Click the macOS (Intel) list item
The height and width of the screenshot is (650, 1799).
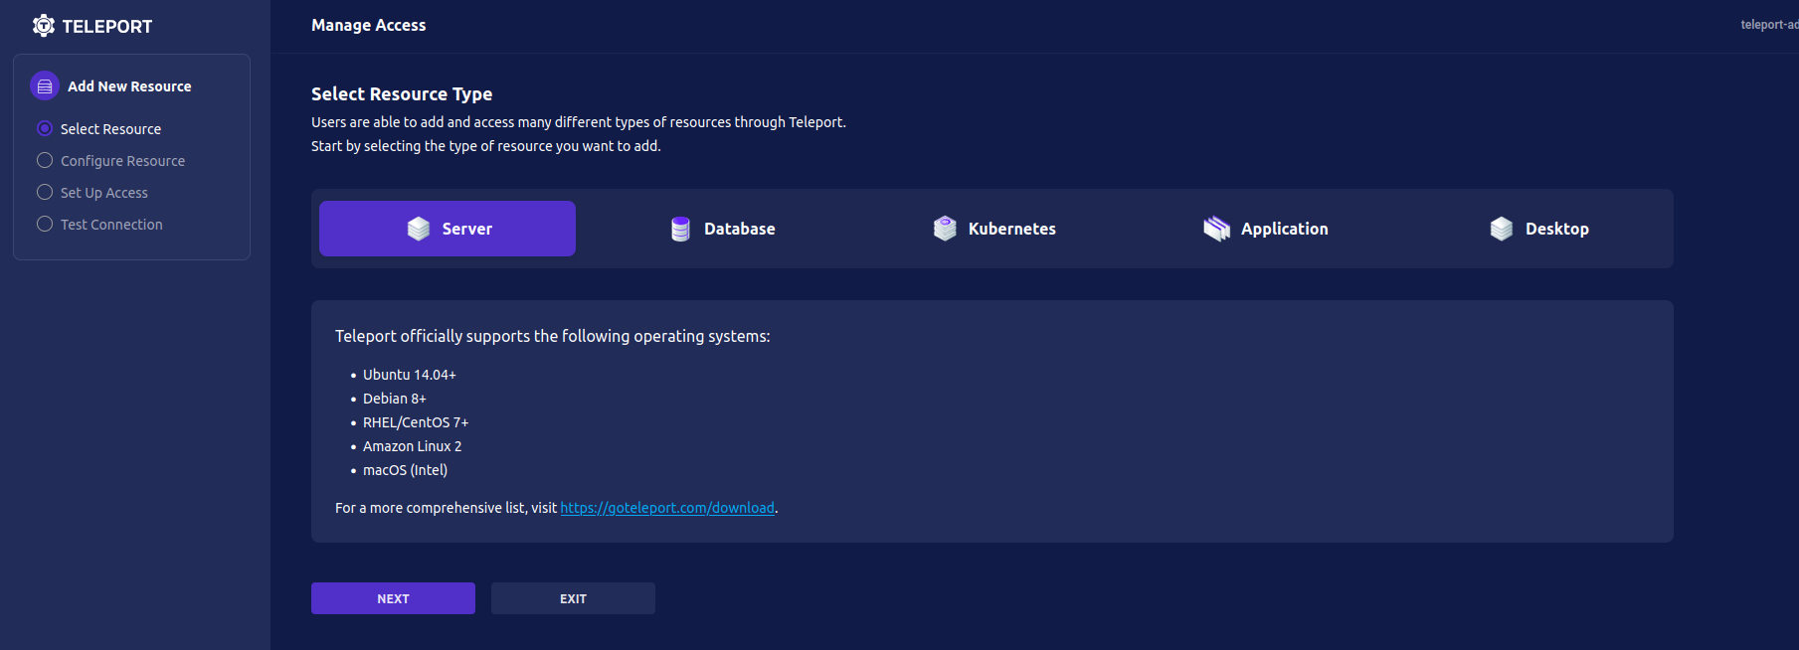coord(405,470)
